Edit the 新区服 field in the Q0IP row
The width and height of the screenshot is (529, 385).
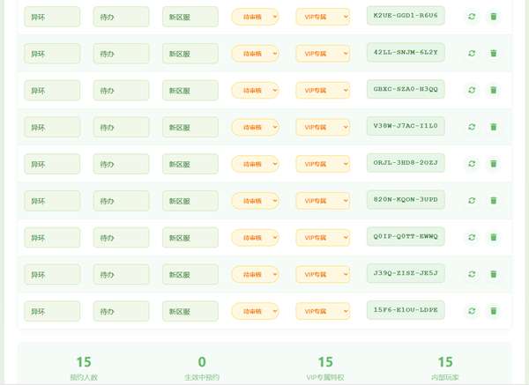click(x=190, y=237)
